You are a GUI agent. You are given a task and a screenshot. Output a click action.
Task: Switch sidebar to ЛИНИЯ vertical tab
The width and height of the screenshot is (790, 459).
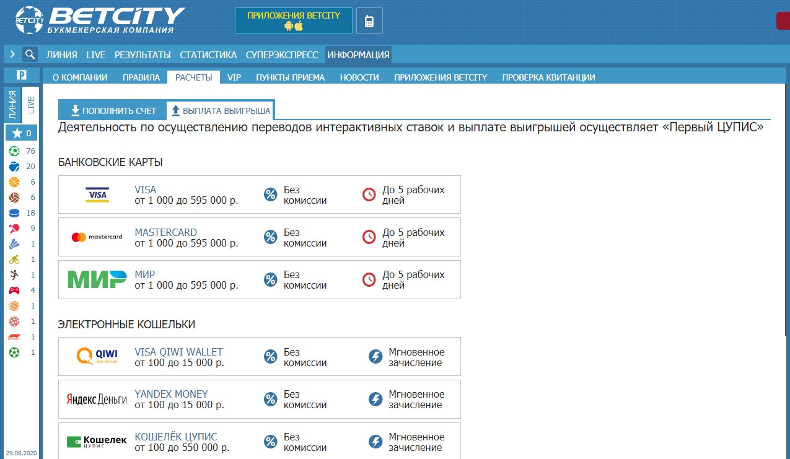point(12,105)
